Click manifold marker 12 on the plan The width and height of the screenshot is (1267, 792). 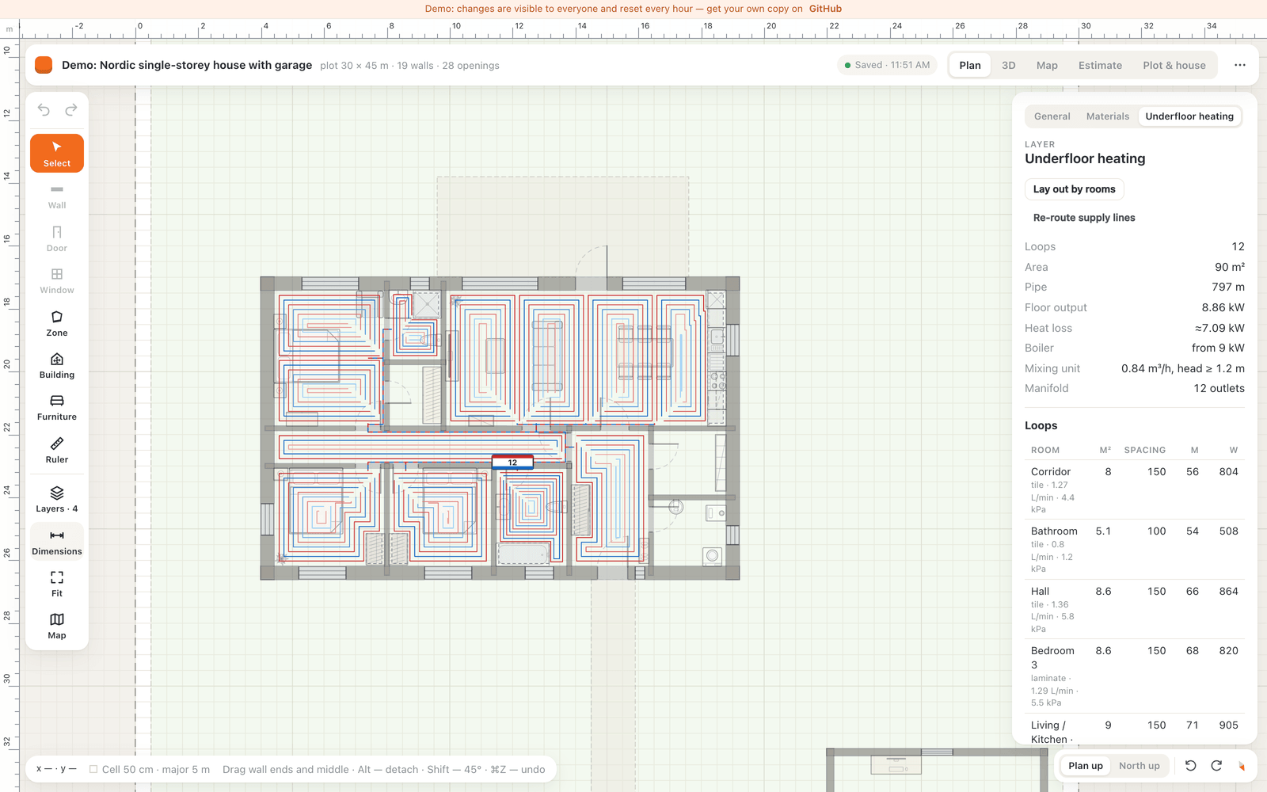point(512,463)
